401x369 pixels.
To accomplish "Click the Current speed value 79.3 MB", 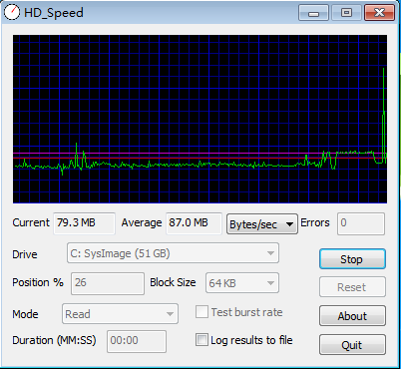I will 84,223.
